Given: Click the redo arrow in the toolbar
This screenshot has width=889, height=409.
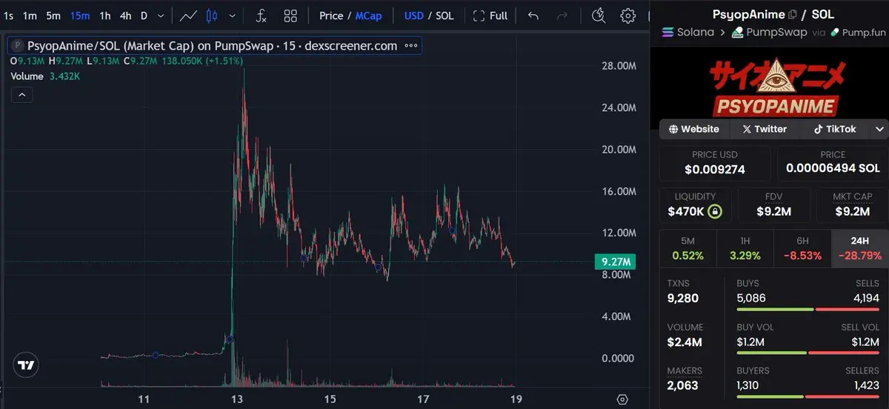Looking at the screenshot, I should [x=562, y=16].
